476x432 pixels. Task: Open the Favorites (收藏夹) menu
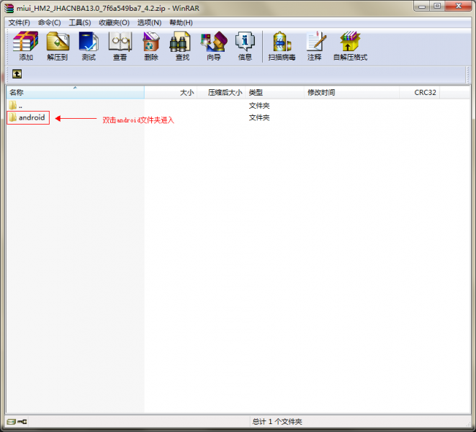[114, 23]
